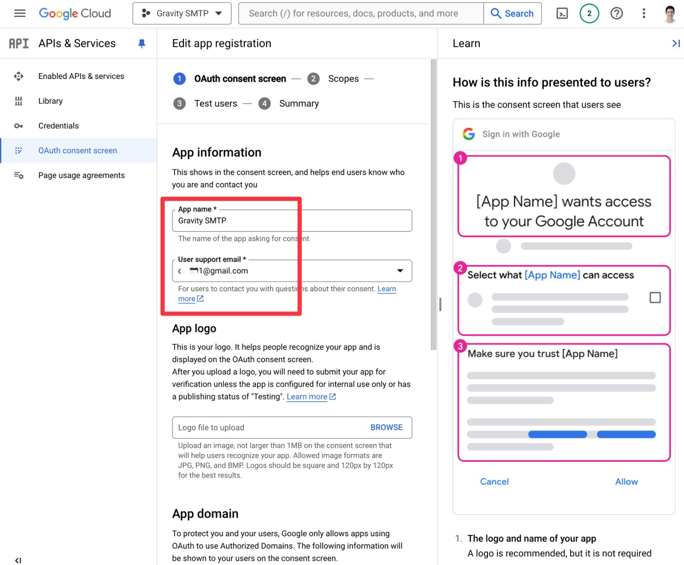Viewport: 684px width, 565px height.
Task: Click the blue Search button
Action: [513, 13]
